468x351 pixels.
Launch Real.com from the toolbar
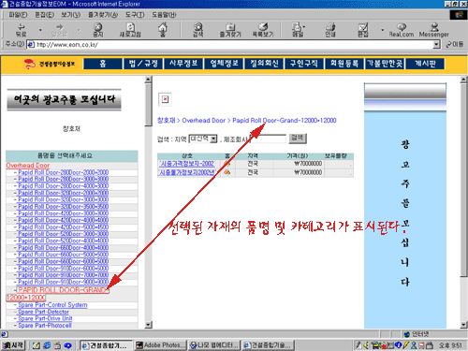(402, 30)
